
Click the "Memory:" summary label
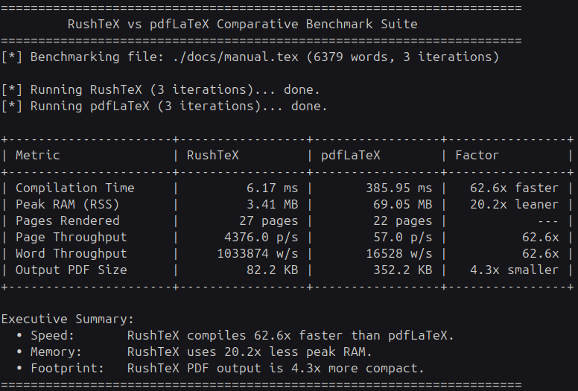pos(57,352)
